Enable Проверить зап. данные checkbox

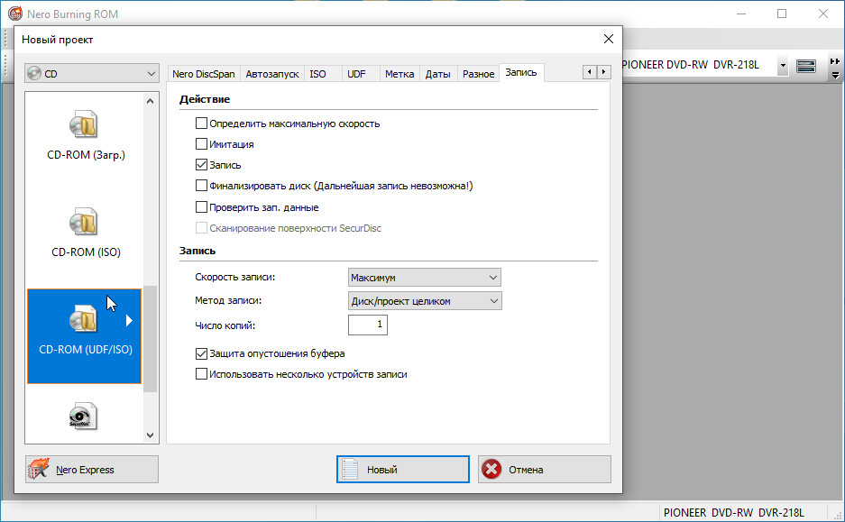tap(201, 206)
